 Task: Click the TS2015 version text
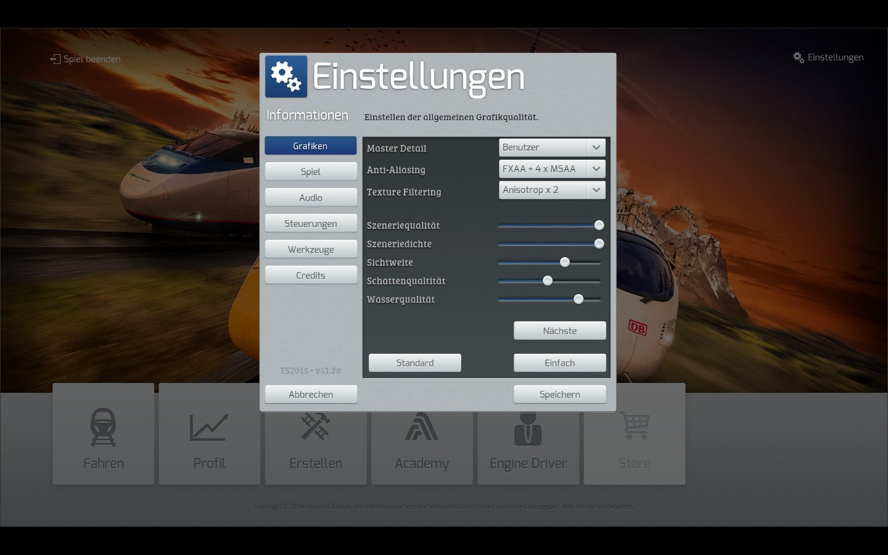pyautogui.click(x=310, y=371)
